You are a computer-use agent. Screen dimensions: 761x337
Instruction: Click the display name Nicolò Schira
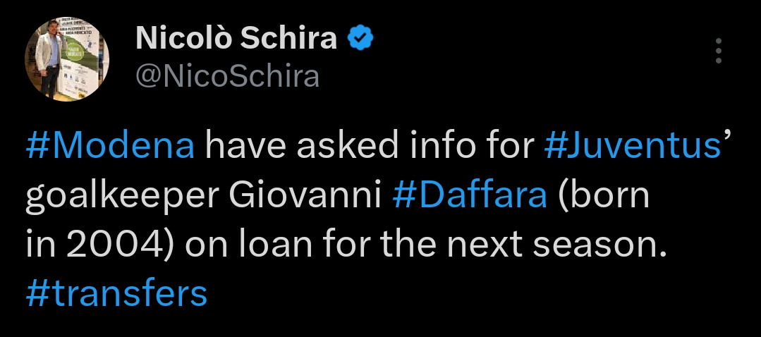point(236,38)
